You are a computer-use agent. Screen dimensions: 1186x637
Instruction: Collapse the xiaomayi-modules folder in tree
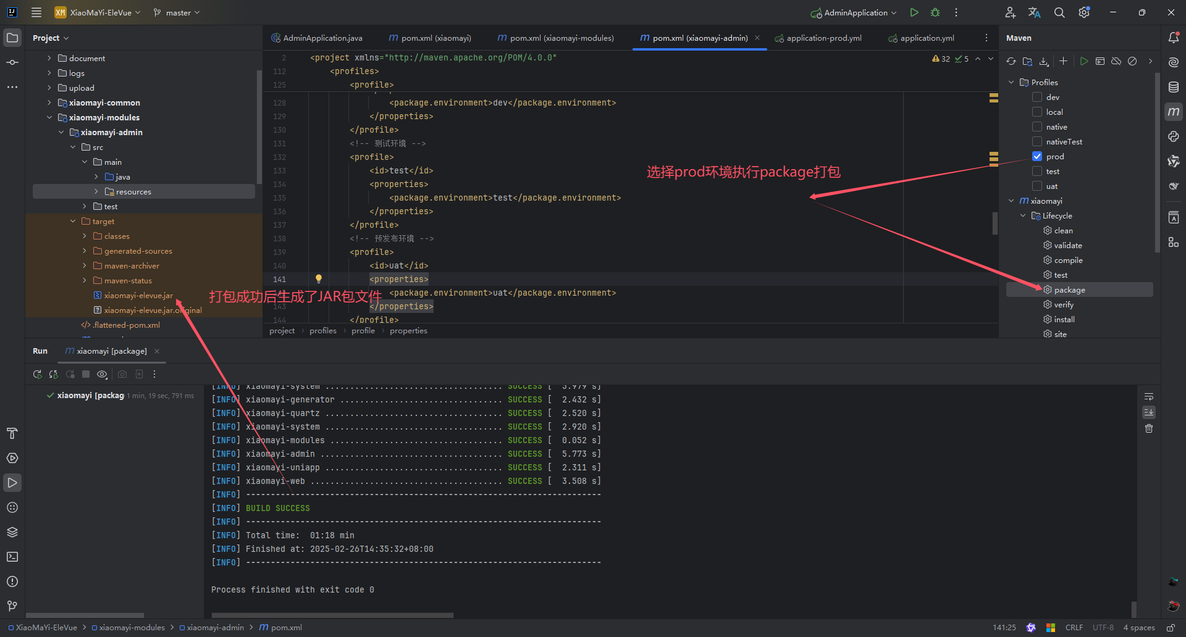(x=49, y=117)
